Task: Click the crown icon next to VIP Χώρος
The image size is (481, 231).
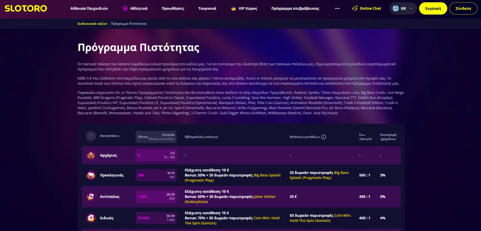Action: pyautogui.click(x=233, y=8)
